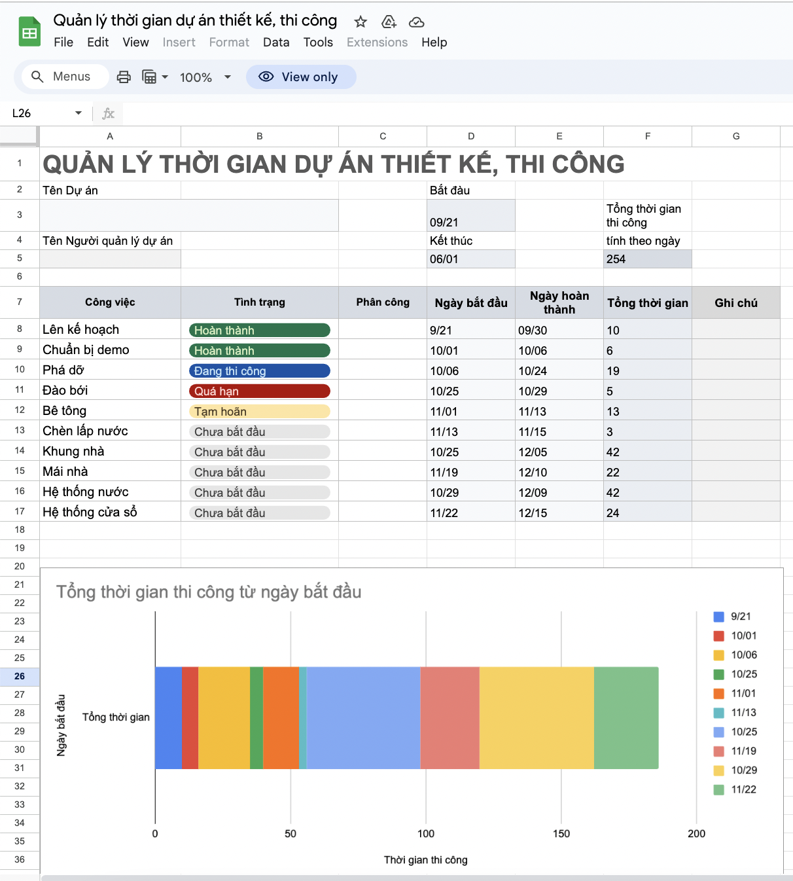Star this spreadsheet document
Viewport: 793px width, 881px height.
pyautogui.click(x=361, y=22)
